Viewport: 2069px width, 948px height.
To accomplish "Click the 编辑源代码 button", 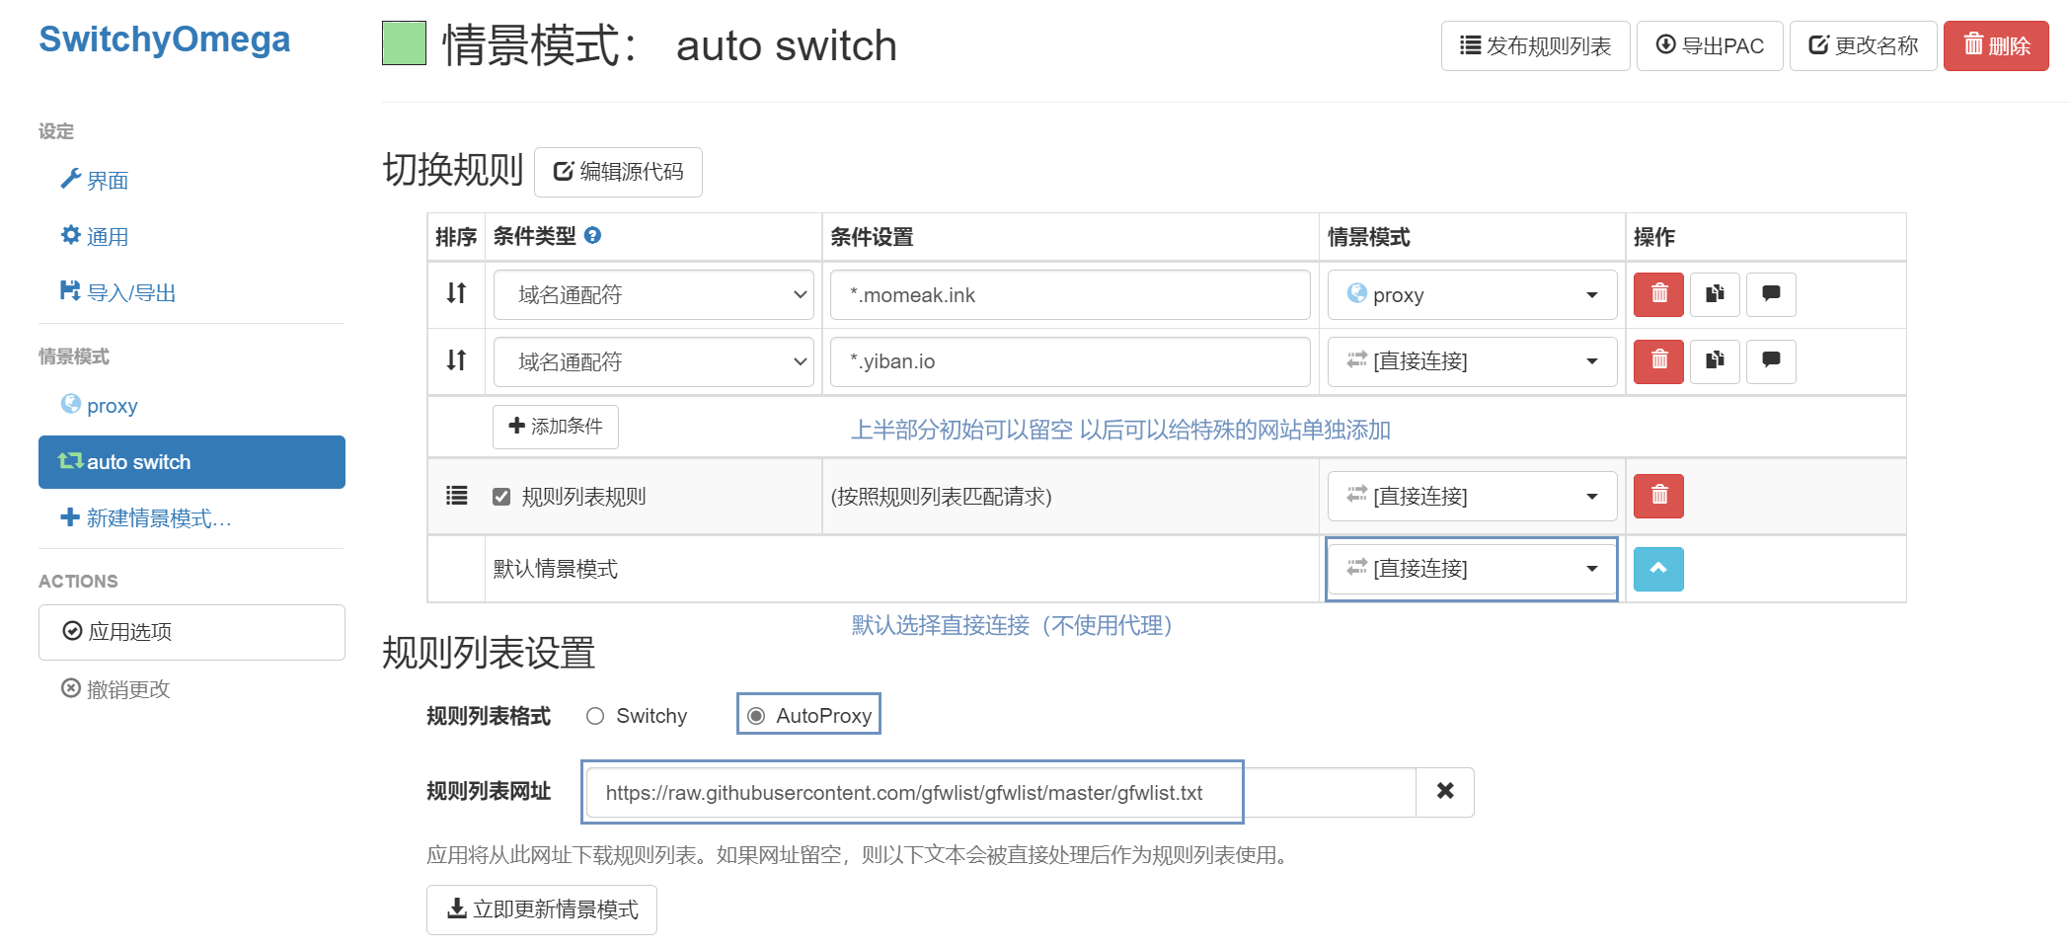I will pyautogui.click(x=618, y=172).
